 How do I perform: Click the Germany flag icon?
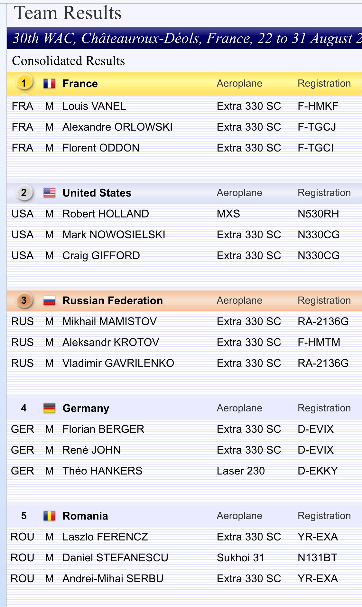[49, 408]
